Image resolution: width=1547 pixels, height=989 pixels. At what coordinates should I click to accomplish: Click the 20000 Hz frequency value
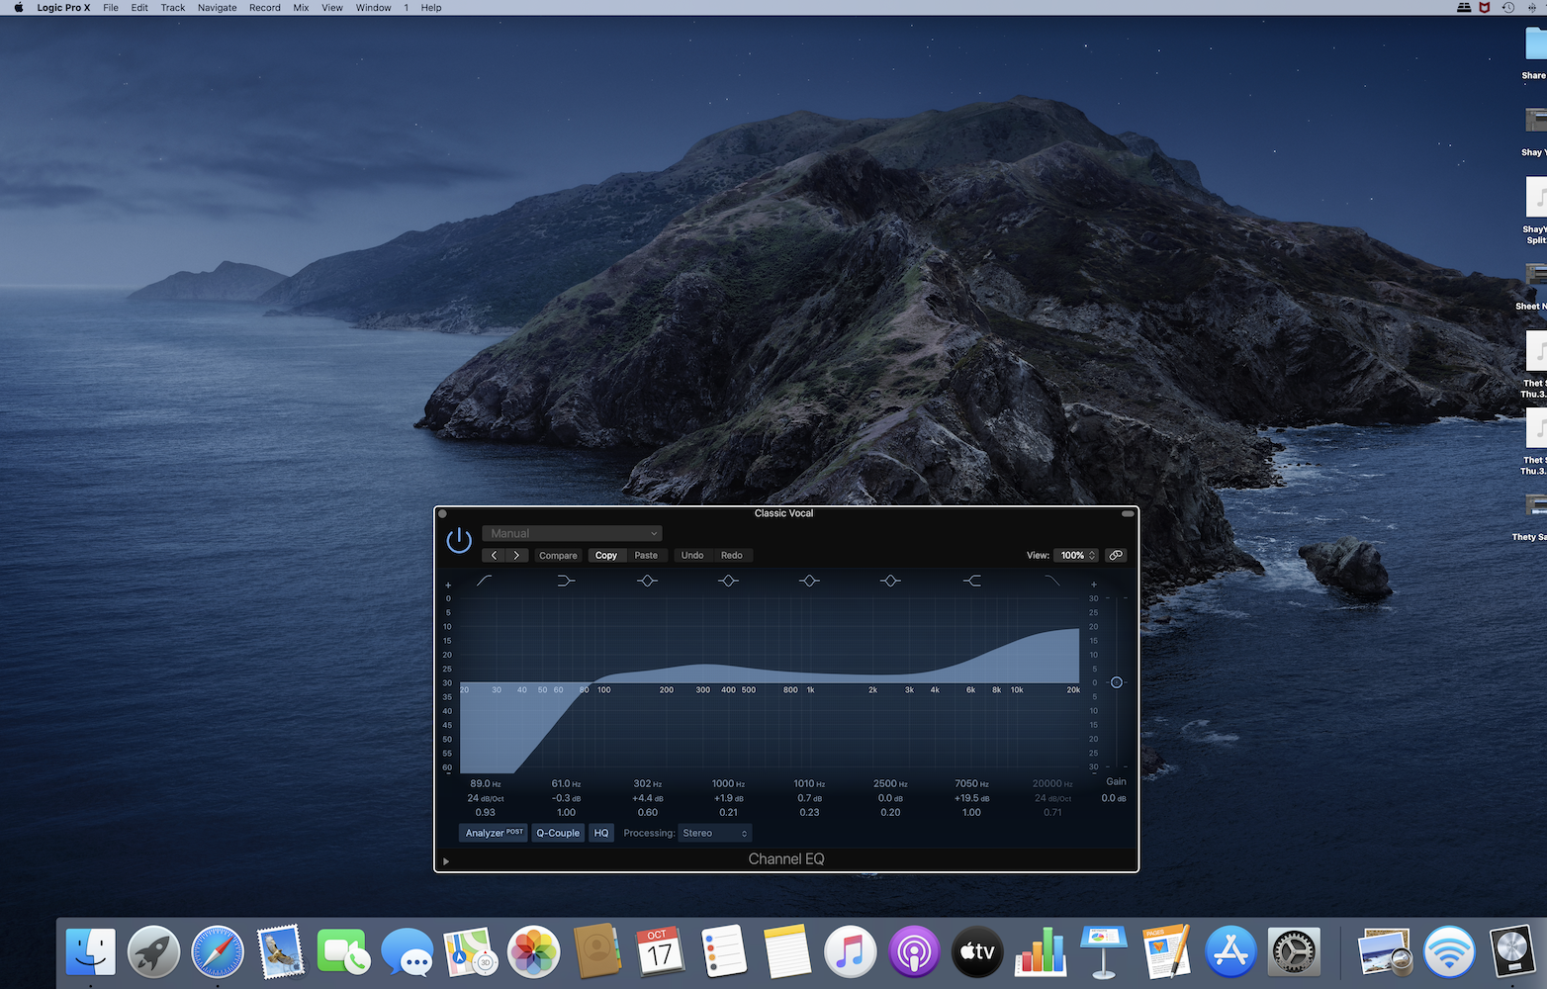(1052, 784)
